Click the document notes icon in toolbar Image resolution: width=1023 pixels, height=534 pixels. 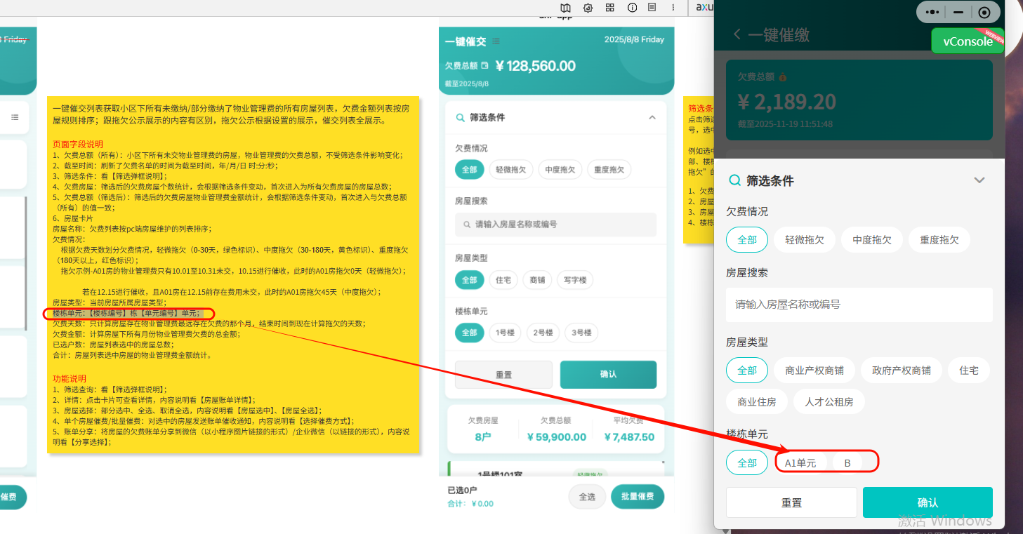pyautogui.click(x=652, y=8)
